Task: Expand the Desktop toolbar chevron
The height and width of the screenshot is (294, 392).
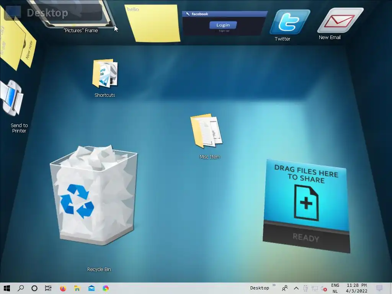Action: click(274, 285)
